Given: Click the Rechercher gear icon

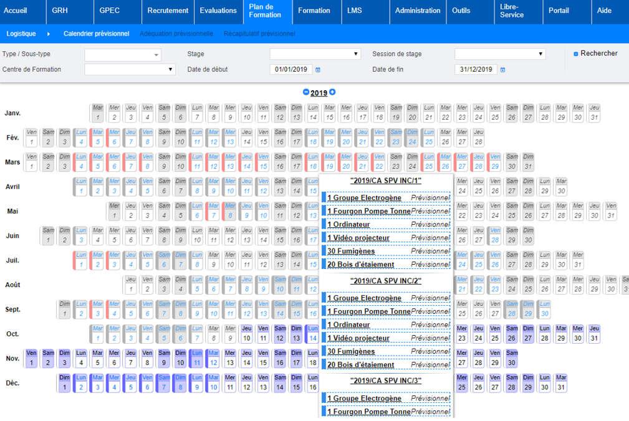Looking at the screenshot, I should [575, 54].
